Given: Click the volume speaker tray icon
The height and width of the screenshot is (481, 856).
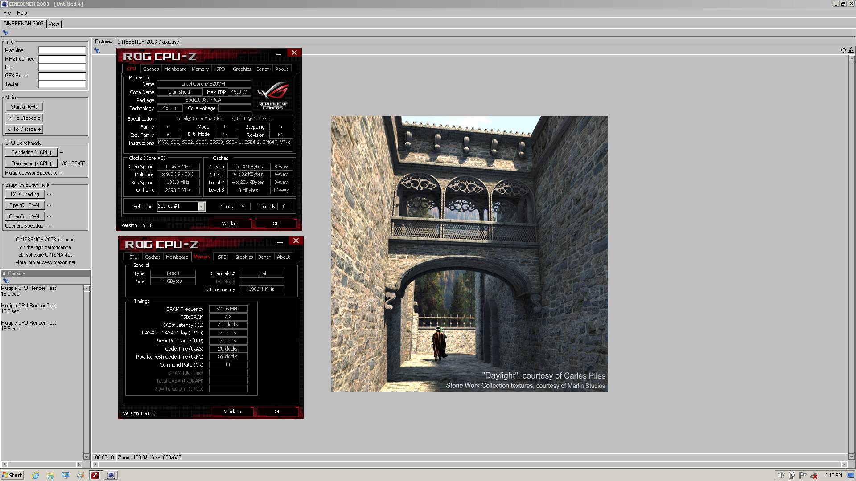Looking at the screenshot, I should click(781, 475).
